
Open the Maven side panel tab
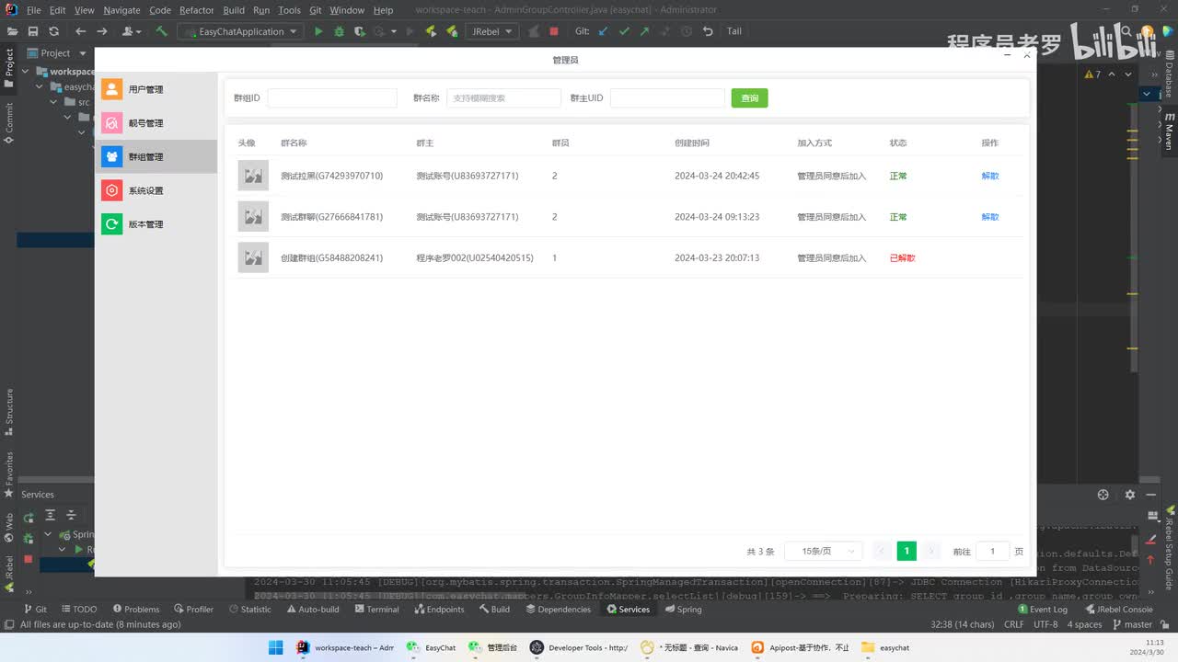[1169, 131]
